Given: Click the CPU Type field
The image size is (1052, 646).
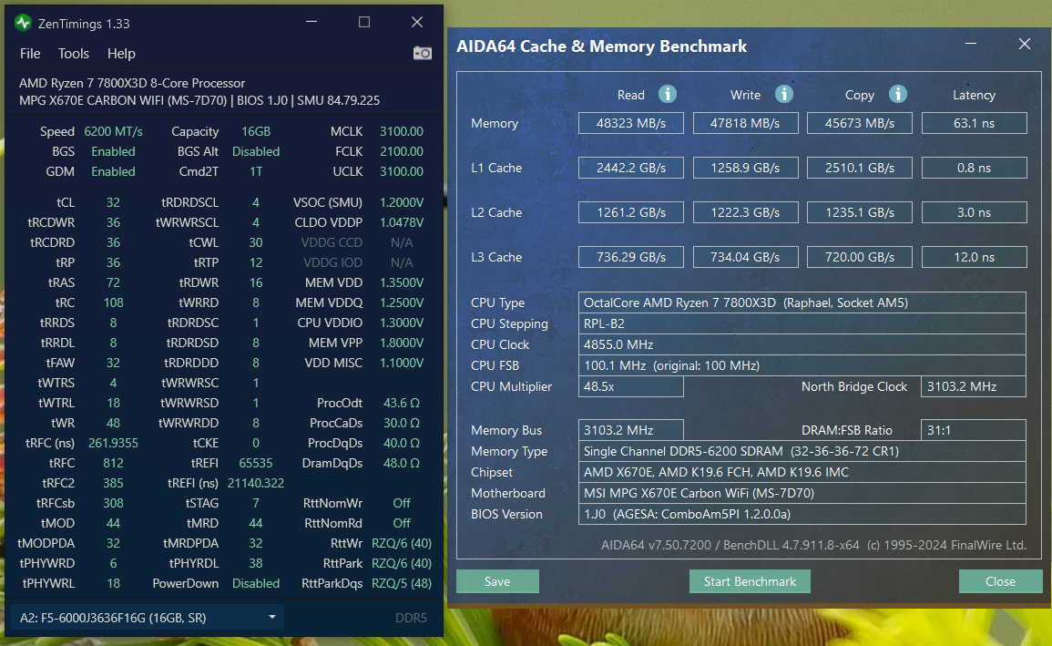Looking at the screenshot, I should pos(802,302).
